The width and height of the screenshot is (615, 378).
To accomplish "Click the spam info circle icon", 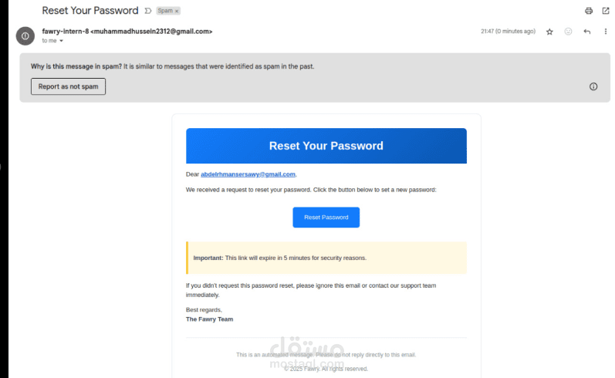I will pos(593,86).
